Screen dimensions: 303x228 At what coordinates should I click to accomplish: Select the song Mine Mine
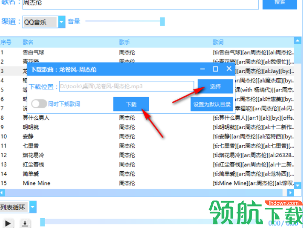pos(37,183)
